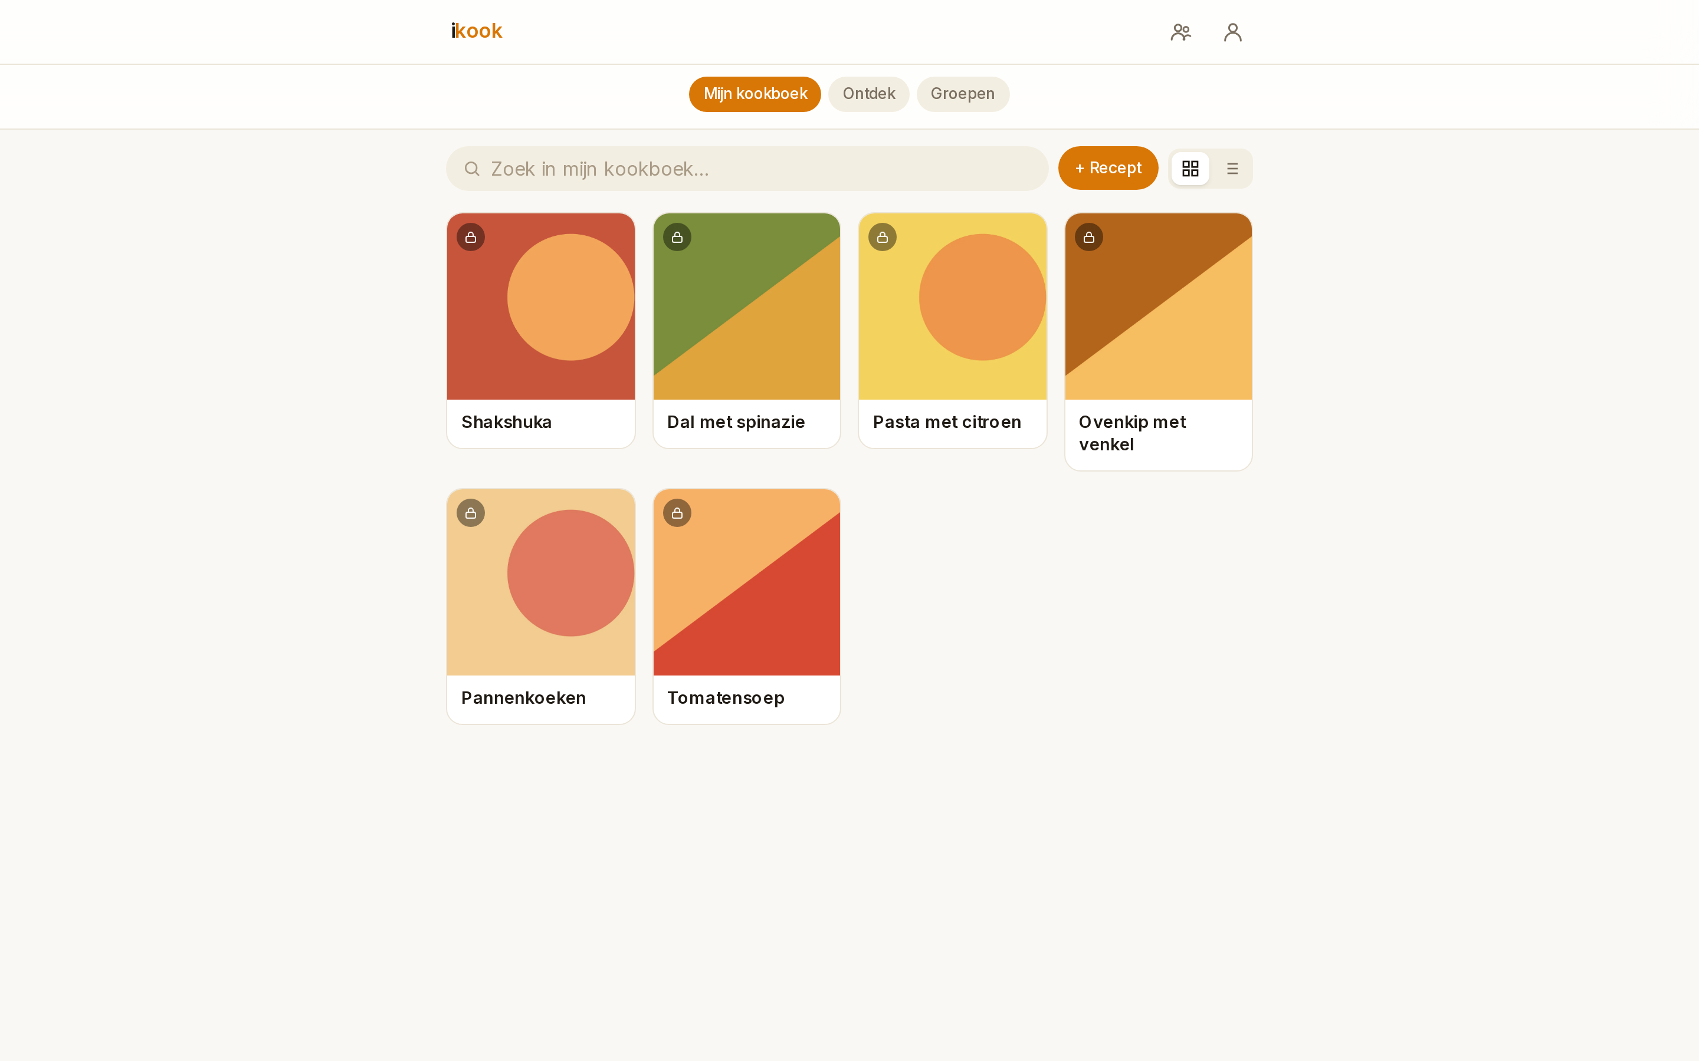Viewport: 1699px width, 1061px height.
Task: Add a new recipe with + Recept
Action: [1108, 169]
